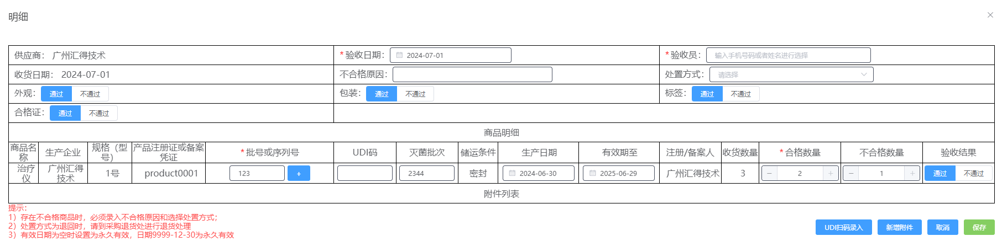Set 合格证 to 不通过
The height and width of the screenshot is (252, 1002).
99,113
